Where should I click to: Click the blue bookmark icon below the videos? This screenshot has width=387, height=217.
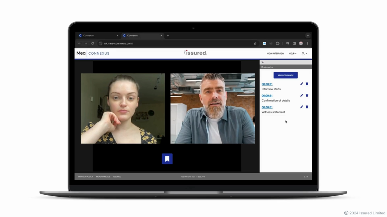pos(167,159)
